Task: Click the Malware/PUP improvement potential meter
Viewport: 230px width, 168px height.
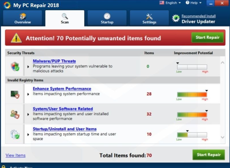Action: pyautogui.click(x=192, y=67)
